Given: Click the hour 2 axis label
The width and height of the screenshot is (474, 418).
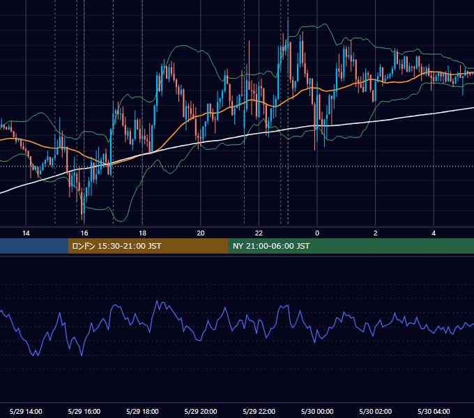Looking at the screenshot, I should 376,233.
